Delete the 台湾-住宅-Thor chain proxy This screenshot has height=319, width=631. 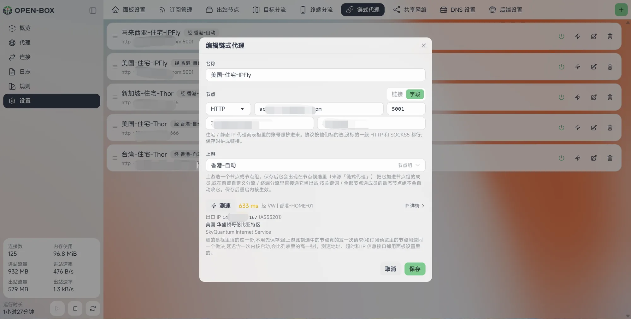click(x=610, y=158)
